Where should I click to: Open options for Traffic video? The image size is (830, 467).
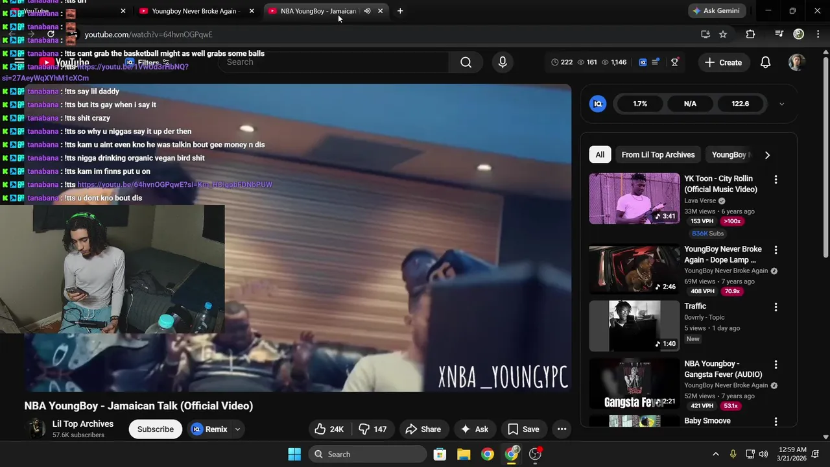coord(776,307)
